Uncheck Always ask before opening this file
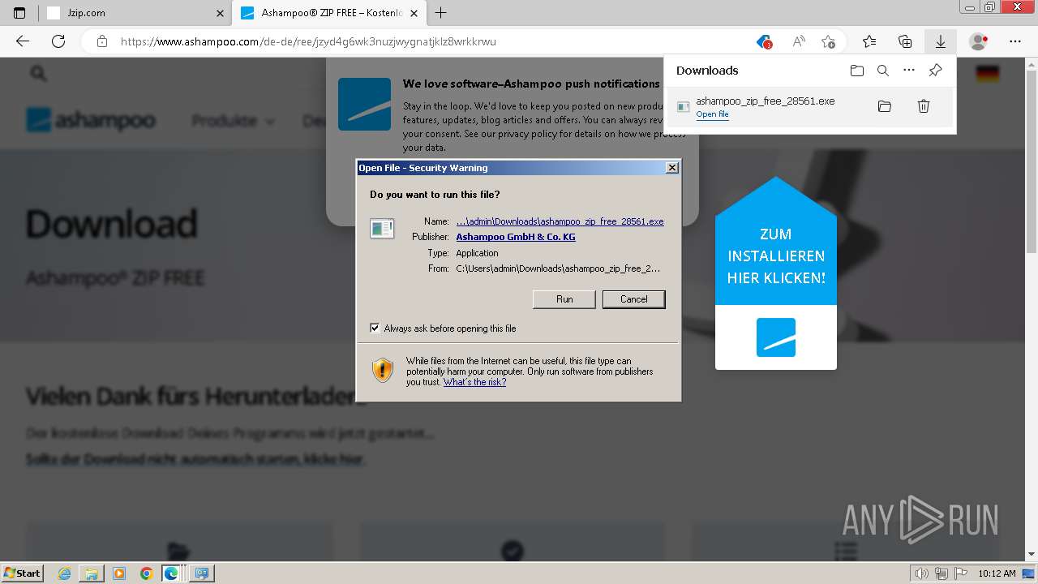Screen dimensions: 1038x584 coord(375,328)
